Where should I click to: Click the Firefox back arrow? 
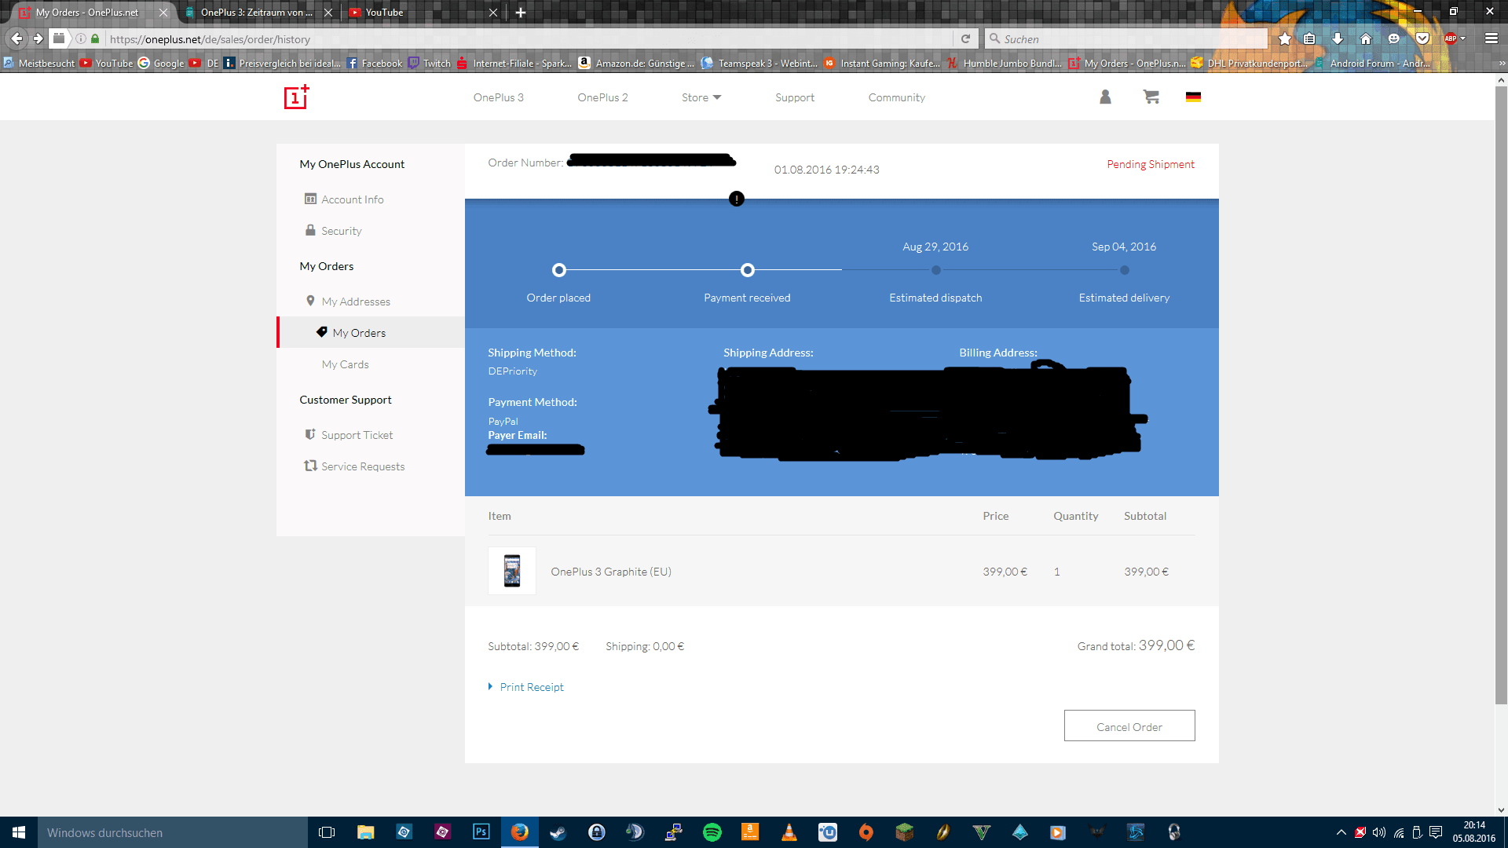coord(16,38)
